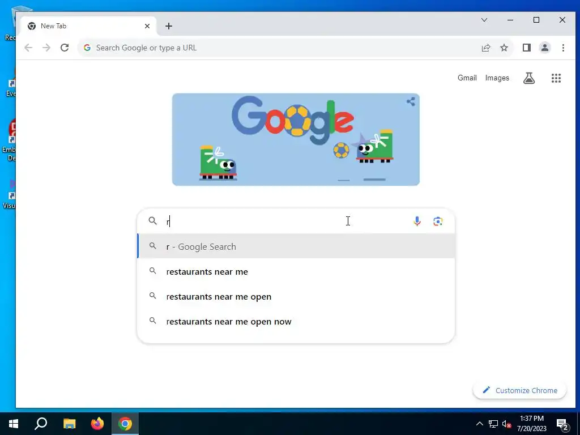
Task: Open the notification center icon
Action: coord(562,424)
